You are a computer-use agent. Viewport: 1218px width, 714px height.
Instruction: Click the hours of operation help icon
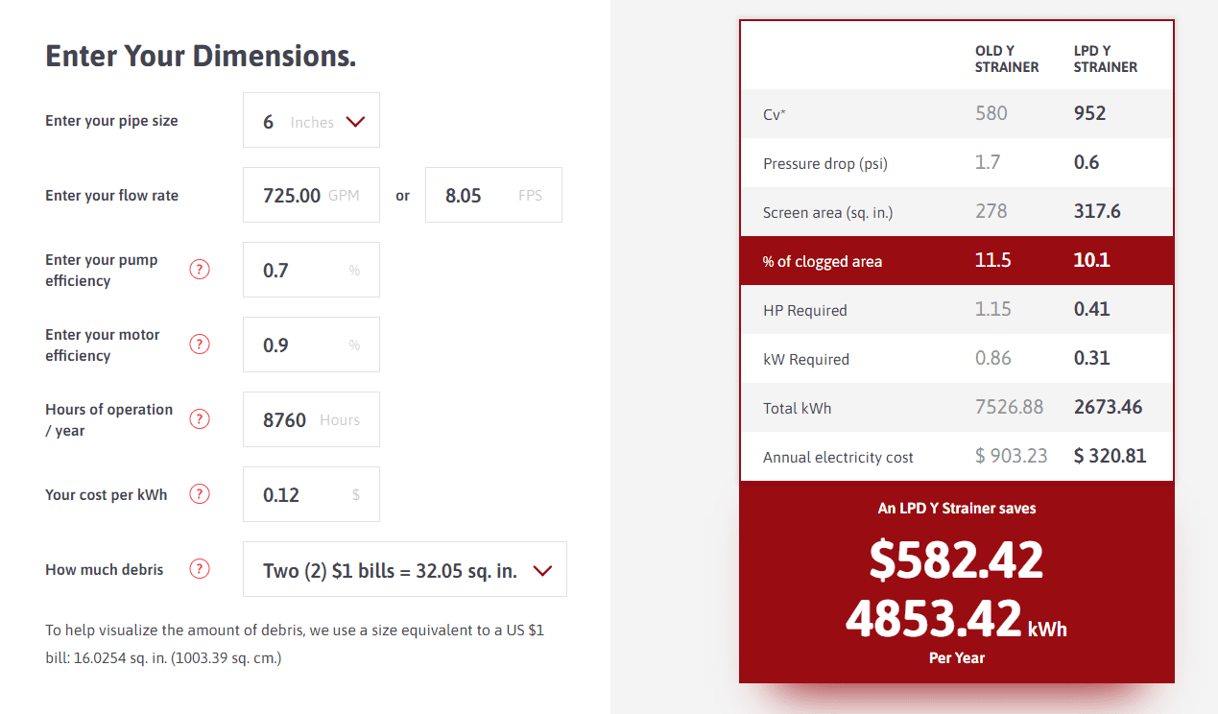point(200,419)
